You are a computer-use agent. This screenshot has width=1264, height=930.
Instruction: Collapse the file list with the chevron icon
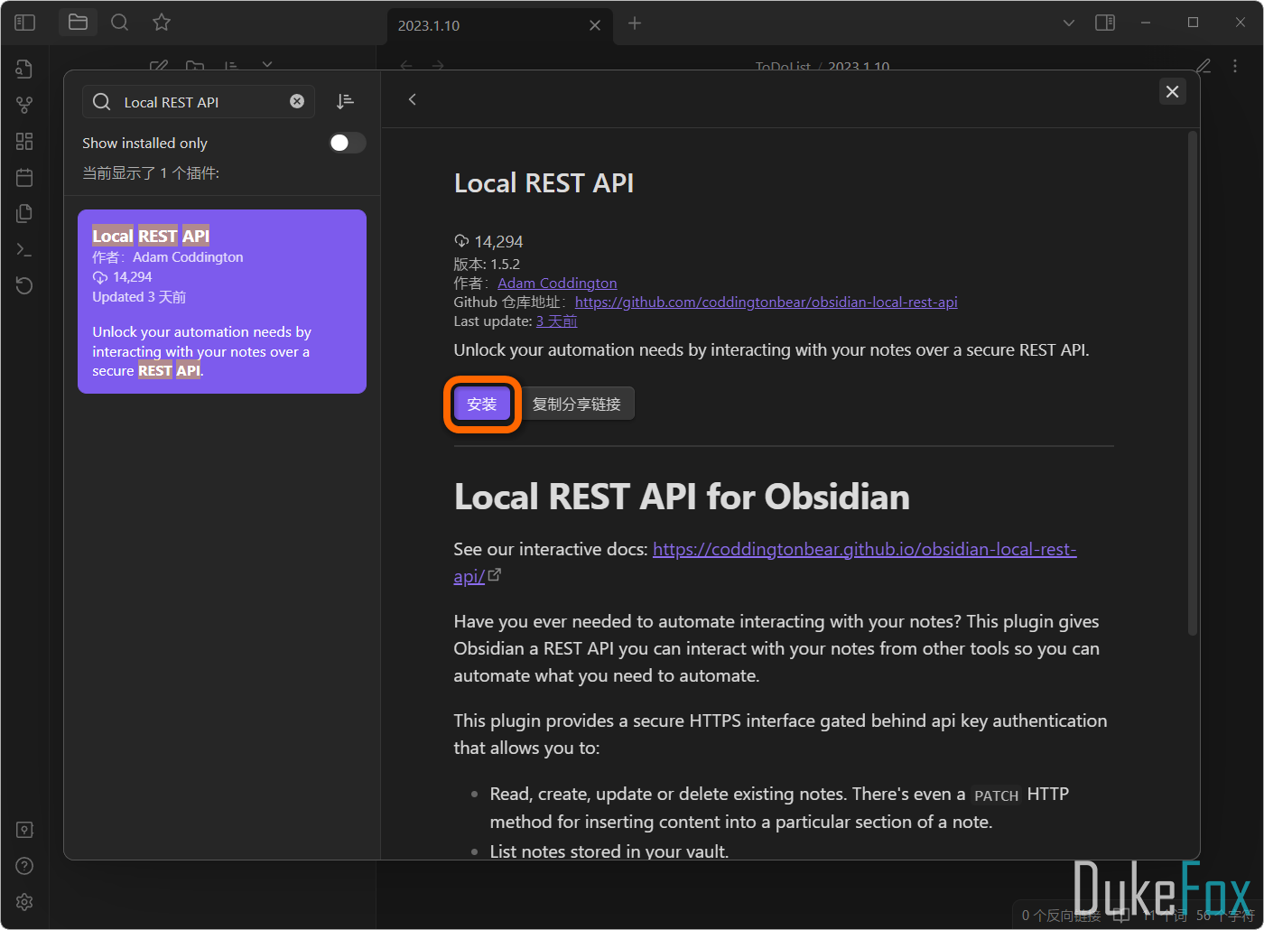(x=266, y=65)
